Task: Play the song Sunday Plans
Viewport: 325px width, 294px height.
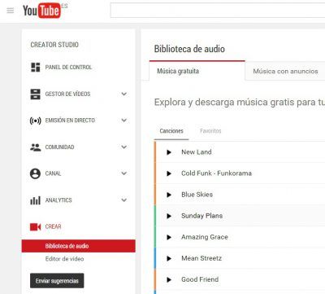Action: pos(169,216)
